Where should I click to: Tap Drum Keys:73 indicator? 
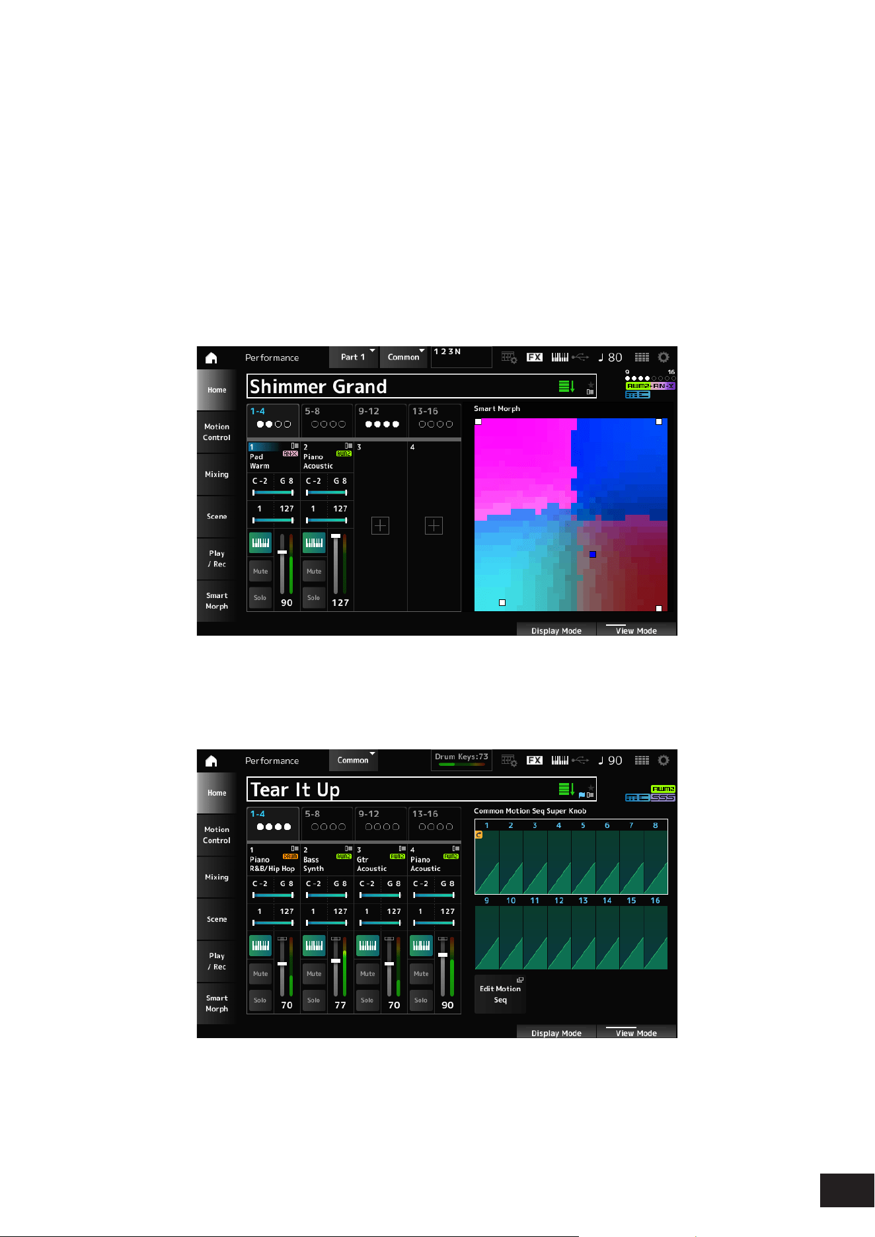(x=461, y=760)
